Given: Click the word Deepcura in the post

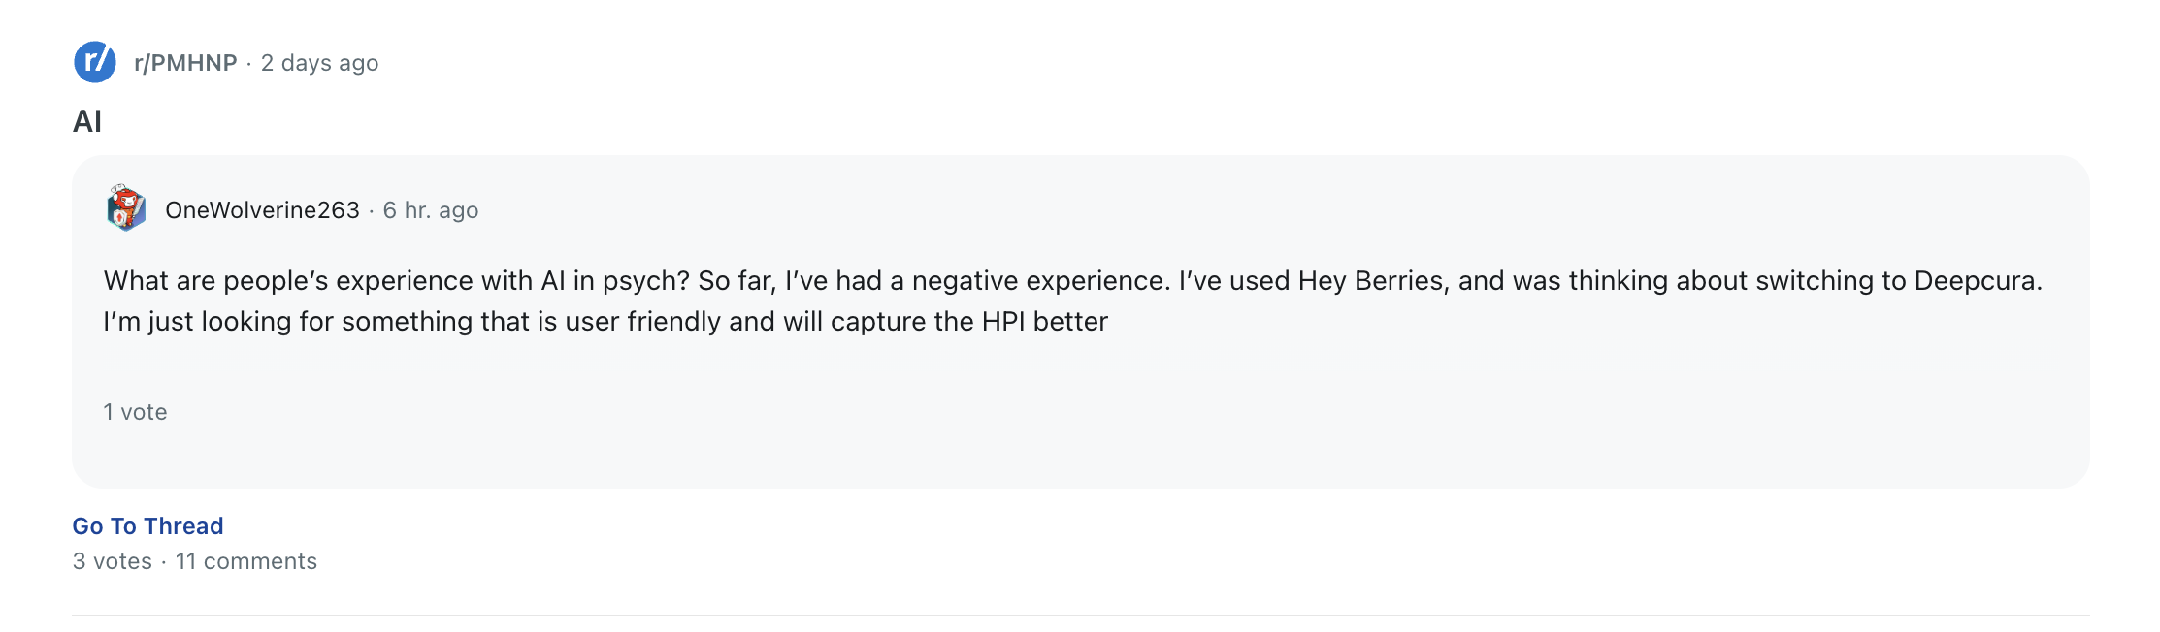Looking at the screenshot, I should (x=1981, y=281).
